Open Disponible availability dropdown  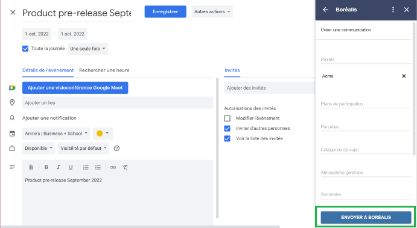[39, 149]
